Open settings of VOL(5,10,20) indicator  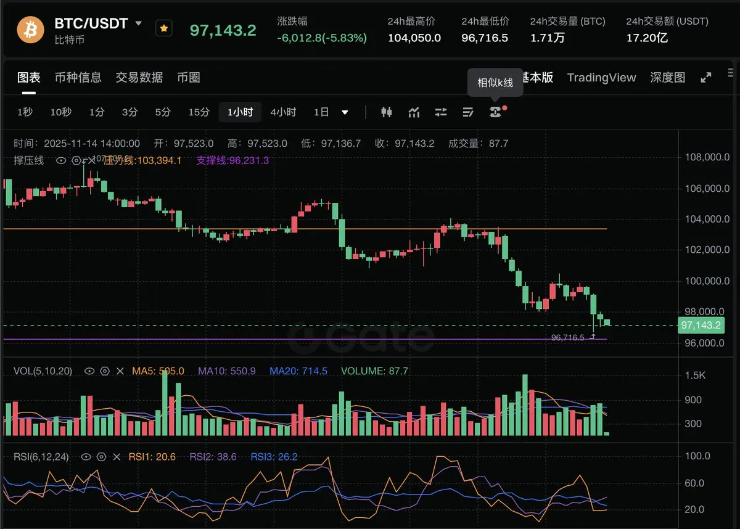pos(105,371)
